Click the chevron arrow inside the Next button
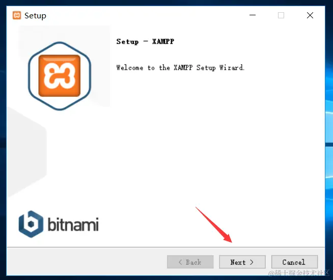The image size is (333, 280). pyautogui.click(x=252, y=262)
